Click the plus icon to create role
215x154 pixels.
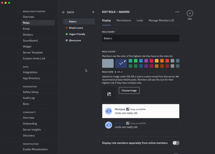93,12
